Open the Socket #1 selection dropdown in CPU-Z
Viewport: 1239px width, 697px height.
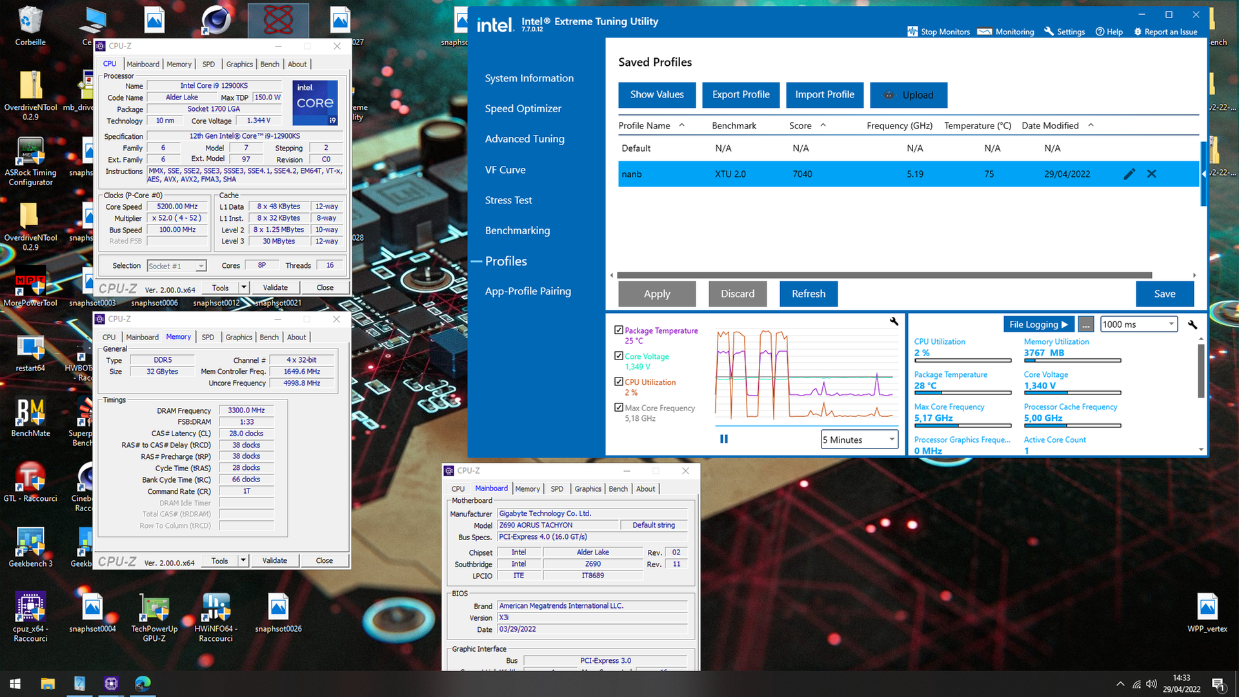(177, 266)
